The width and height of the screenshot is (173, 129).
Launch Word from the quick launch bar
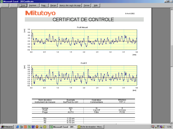(x=33, y=126)
